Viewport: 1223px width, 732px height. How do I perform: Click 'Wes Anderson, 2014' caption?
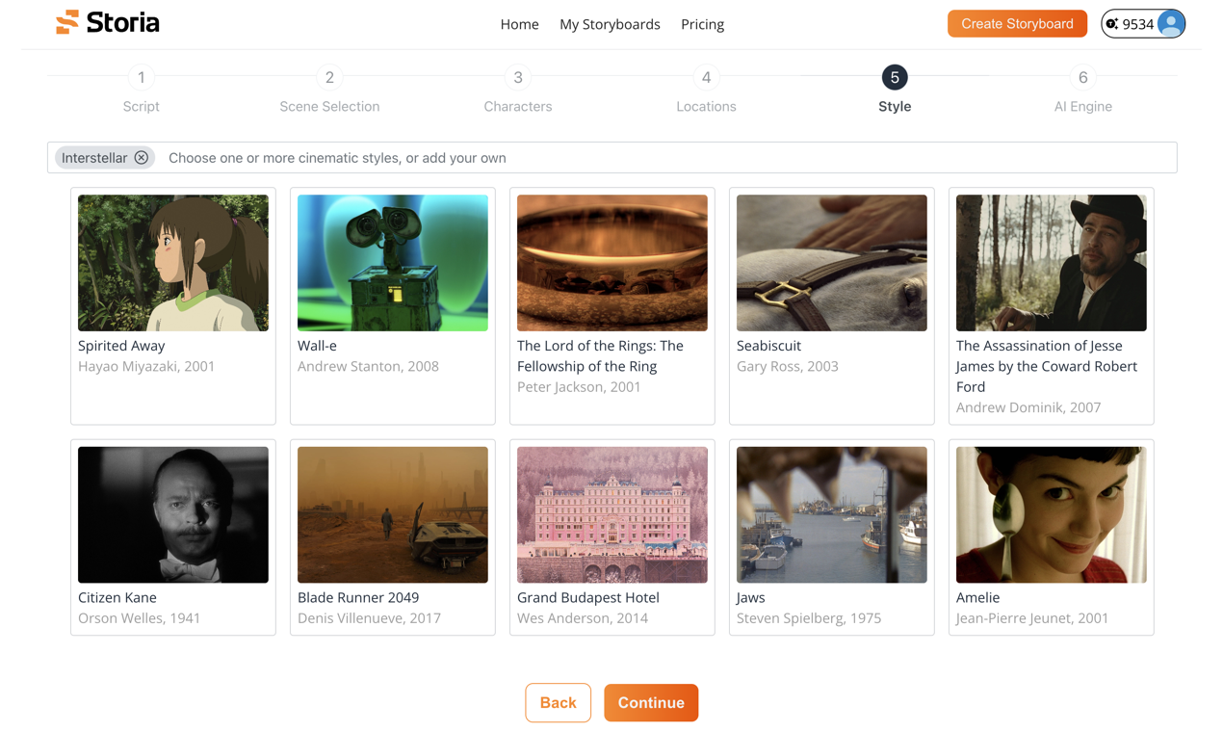[x=583, y=618]
